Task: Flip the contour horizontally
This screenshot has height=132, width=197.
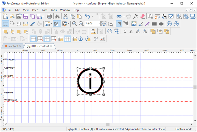Action: point(131,31)
